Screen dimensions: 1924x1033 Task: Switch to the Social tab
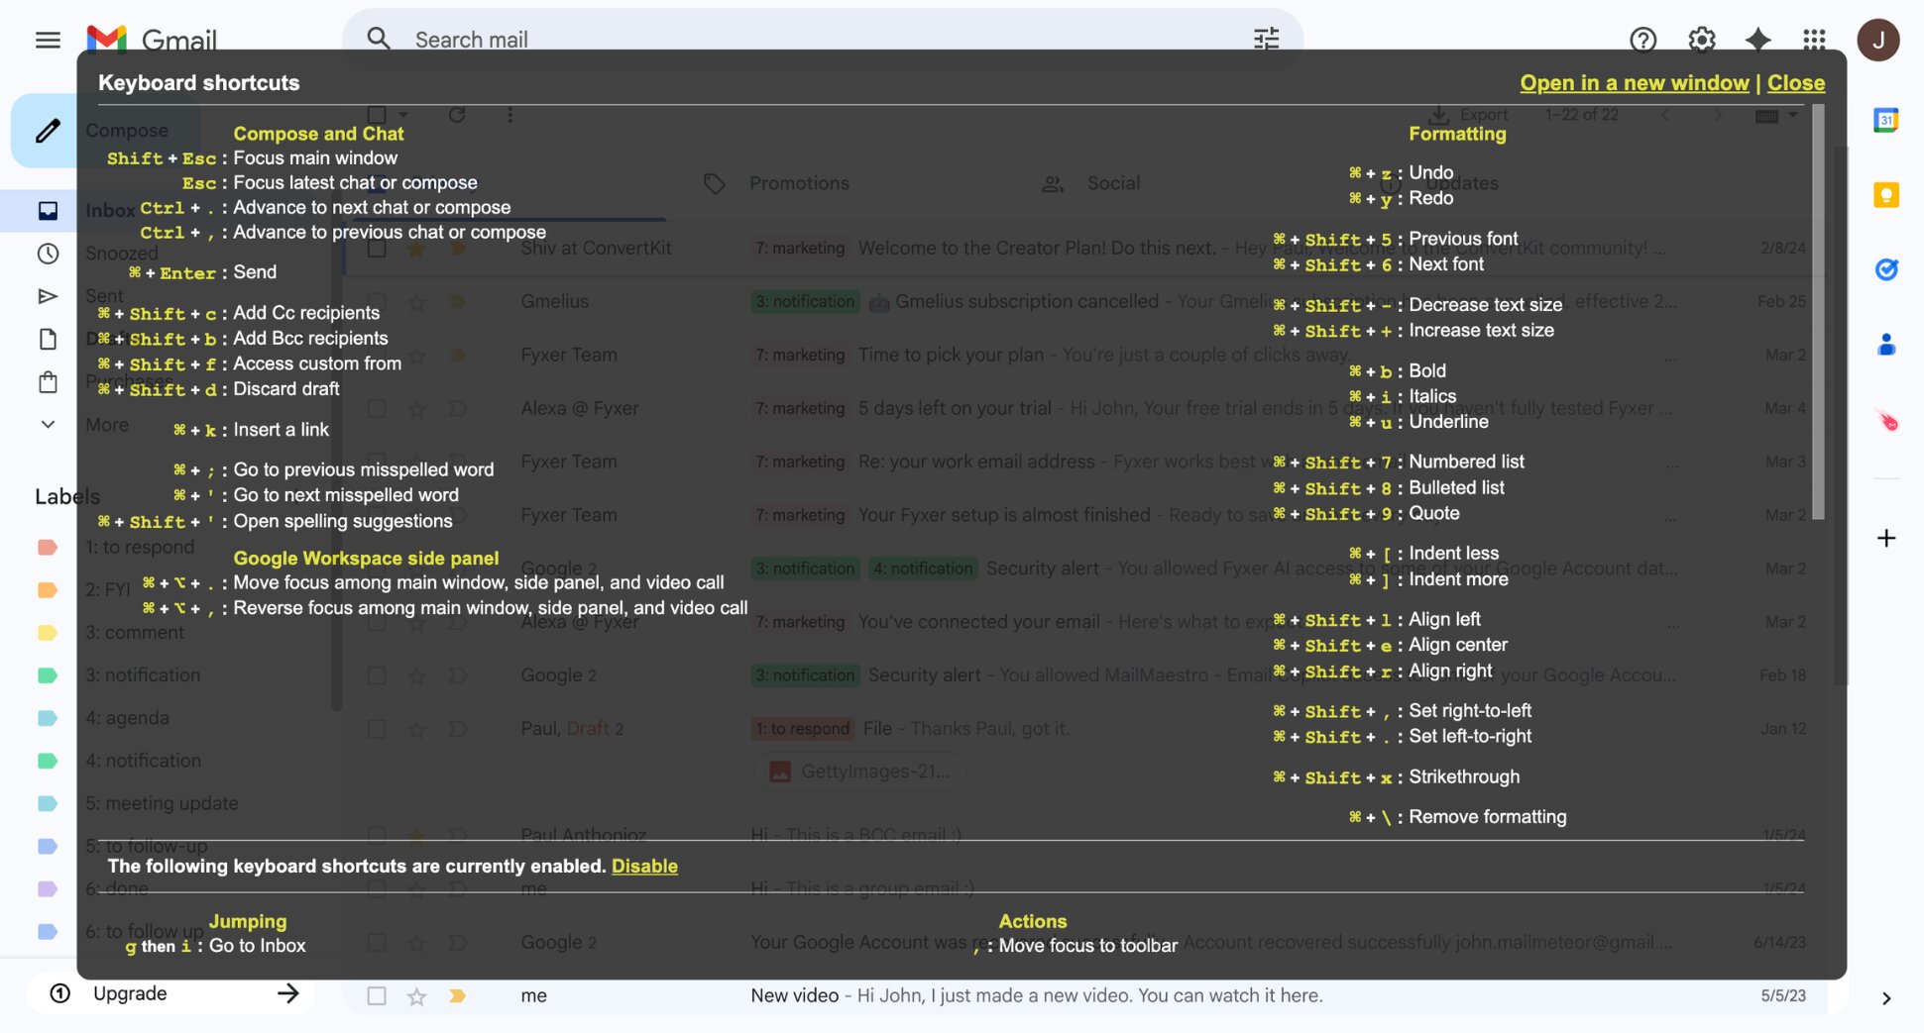pyautogui.click(x=1112, y=182)
